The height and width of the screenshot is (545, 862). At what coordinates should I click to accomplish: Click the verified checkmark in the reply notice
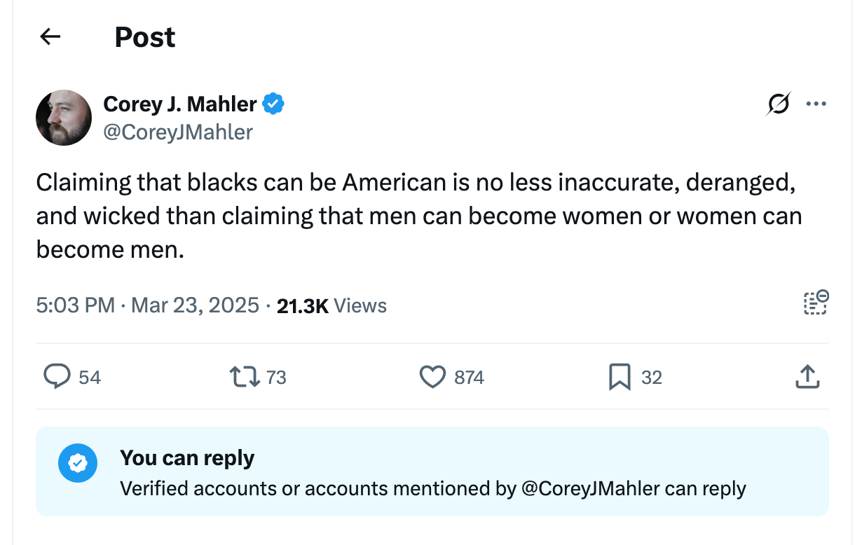[x=78, y=463]
